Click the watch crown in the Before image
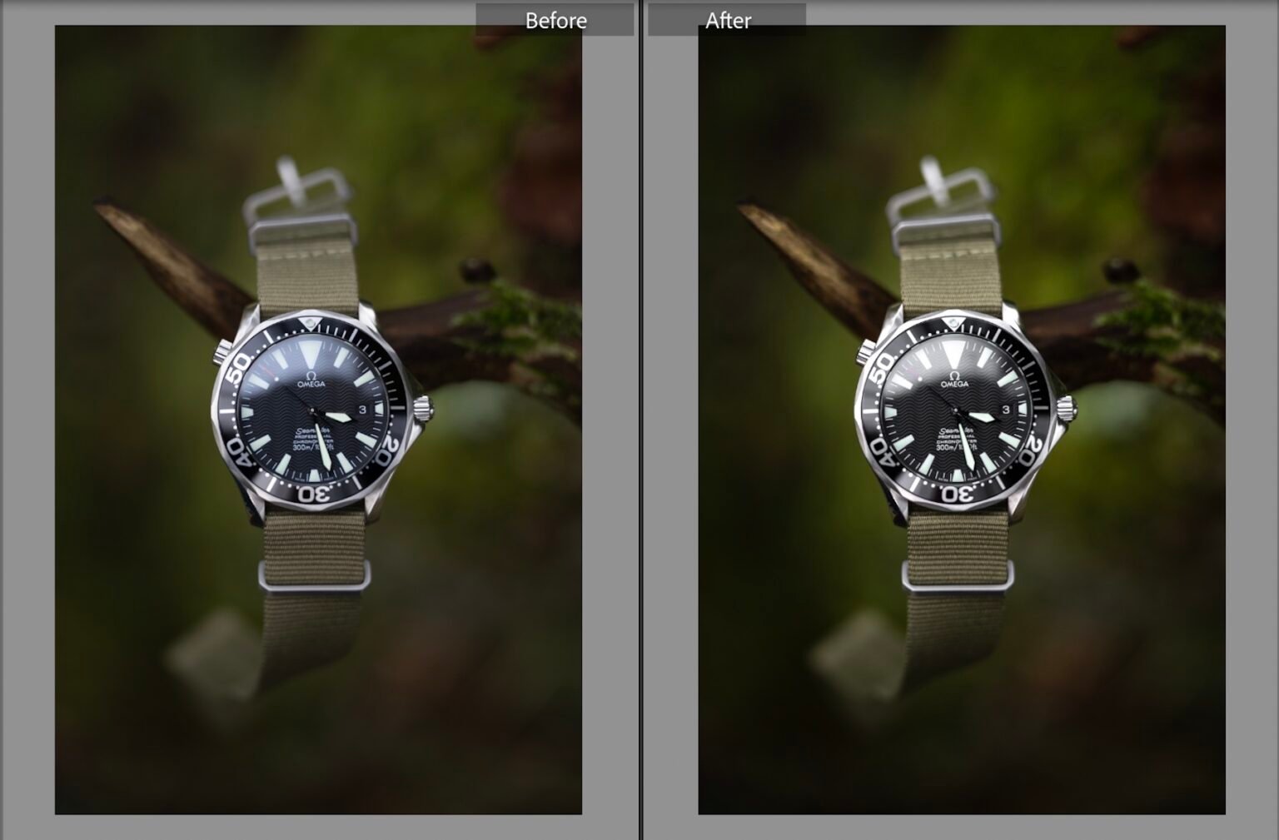The image size is (1279, 840). point(425,408)
